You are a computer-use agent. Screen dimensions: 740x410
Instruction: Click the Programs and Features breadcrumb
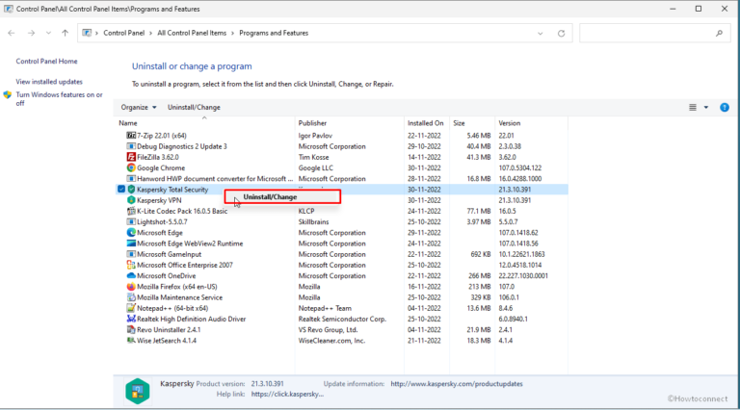274,33
